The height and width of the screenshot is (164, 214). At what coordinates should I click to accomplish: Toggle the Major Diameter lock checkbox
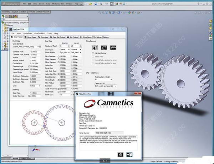pos(58,59)
